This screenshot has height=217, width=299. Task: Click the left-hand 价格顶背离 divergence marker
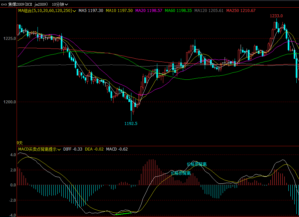click(181, 173)
